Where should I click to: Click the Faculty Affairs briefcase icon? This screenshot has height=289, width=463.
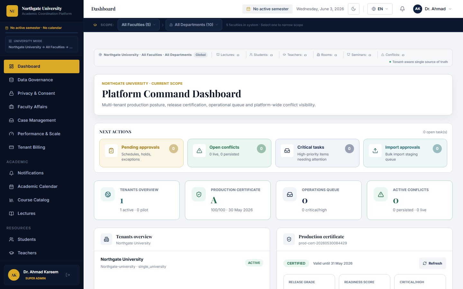(x=11, y=107)
